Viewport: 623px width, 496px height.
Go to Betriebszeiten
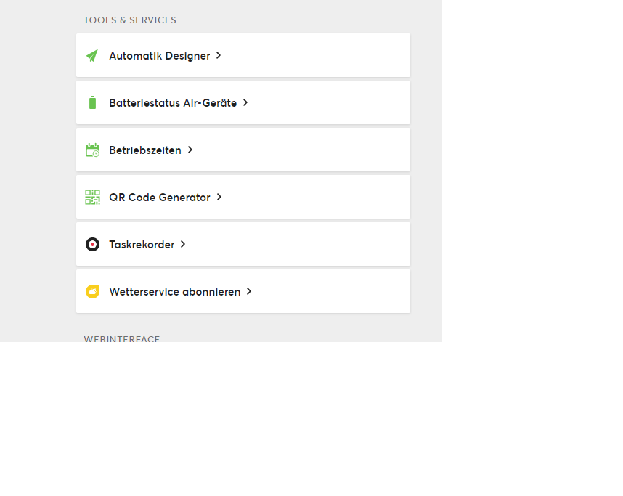point(145,150)
